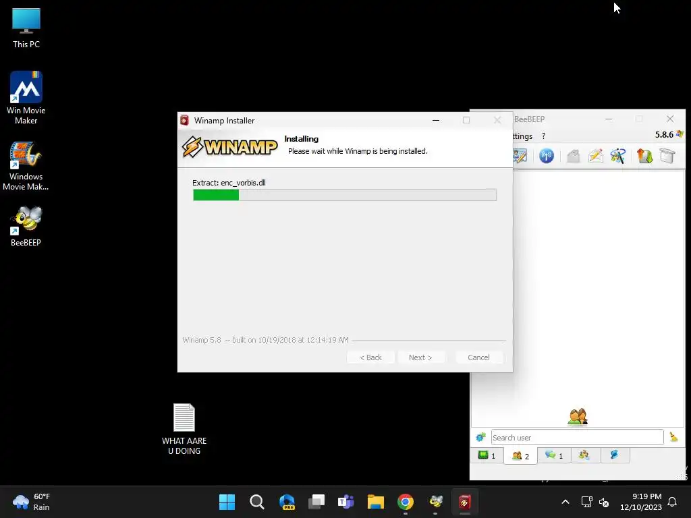
Task: Open partially hidden Settings menu in BeeBEEP
Action: [523, 136]
